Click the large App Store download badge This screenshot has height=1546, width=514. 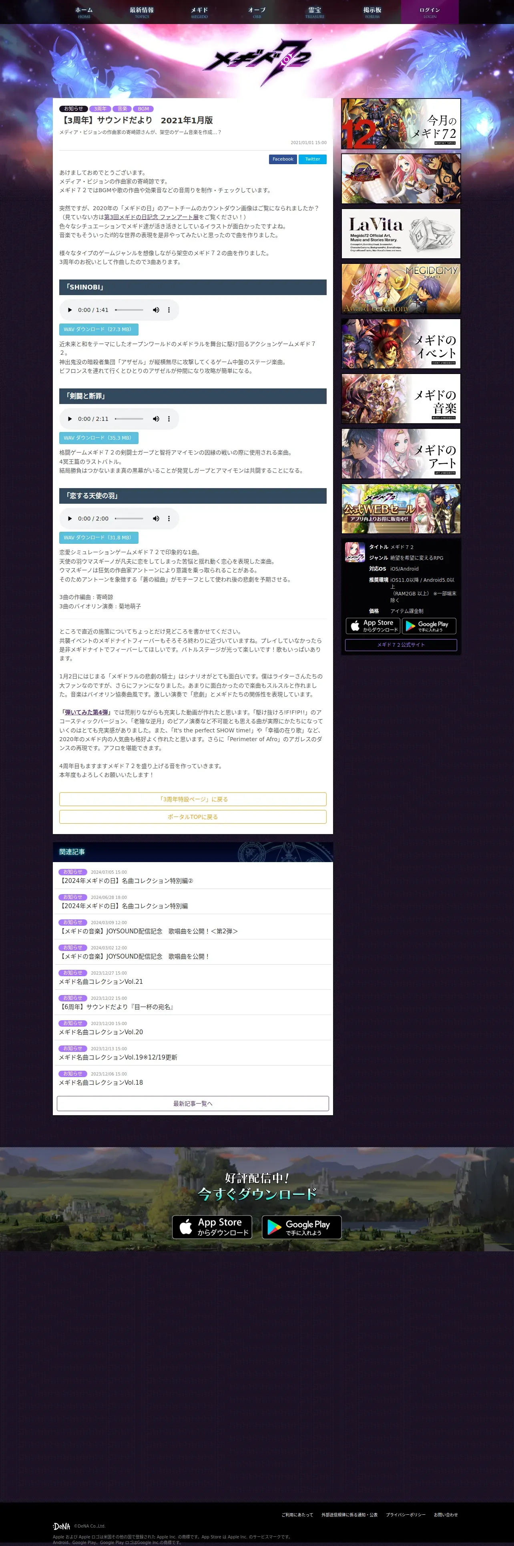tap(212, 1227)
